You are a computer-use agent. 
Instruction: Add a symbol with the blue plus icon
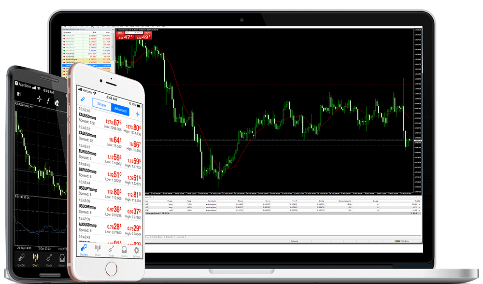pyautogui.click(x=137, y=114)
